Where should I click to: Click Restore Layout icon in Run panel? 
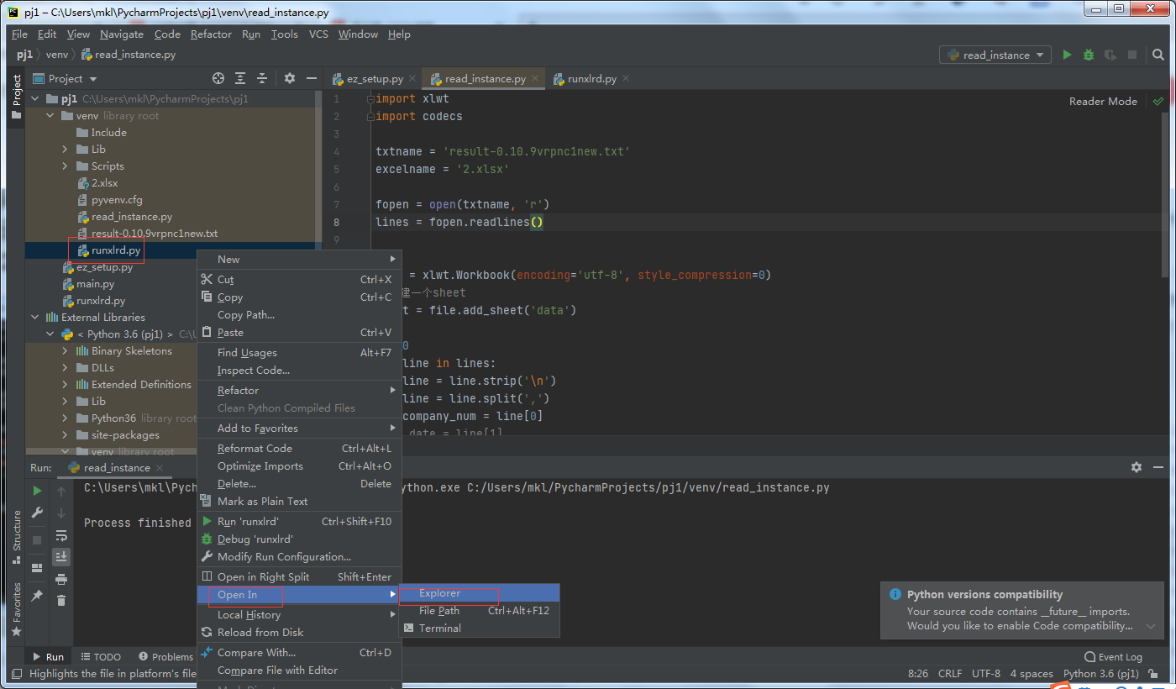[x=37, y=568]
